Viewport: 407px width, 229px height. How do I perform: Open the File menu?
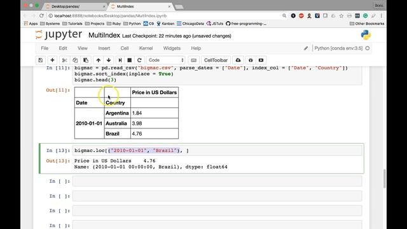point(45,48)
